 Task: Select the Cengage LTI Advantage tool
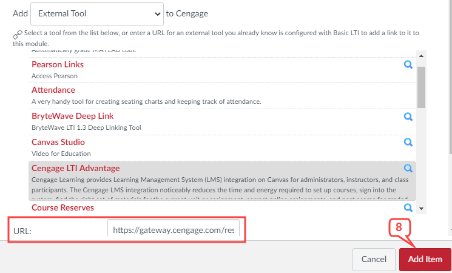click(75, 168)
